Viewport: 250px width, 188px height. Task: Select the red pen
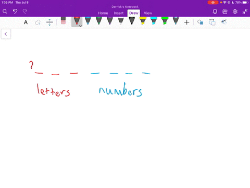click(x=77, y=21)
